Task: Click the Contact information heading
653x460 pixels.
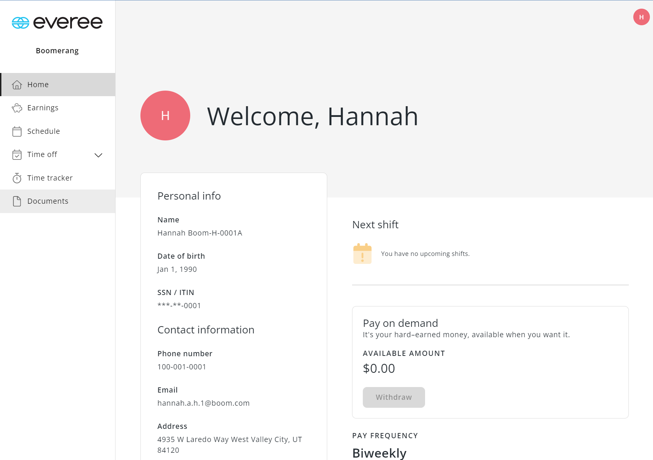Action: 206,330
